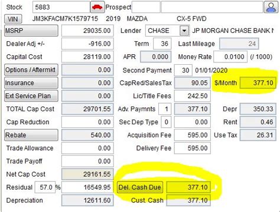280x212 pixels.
Task: Open Options / Aftermkt button
Action: (31, 70)
